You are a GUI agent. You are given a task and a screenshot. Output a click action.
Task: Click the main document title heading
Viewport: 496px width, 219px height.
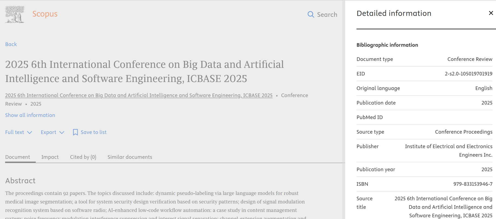point(145,71)
